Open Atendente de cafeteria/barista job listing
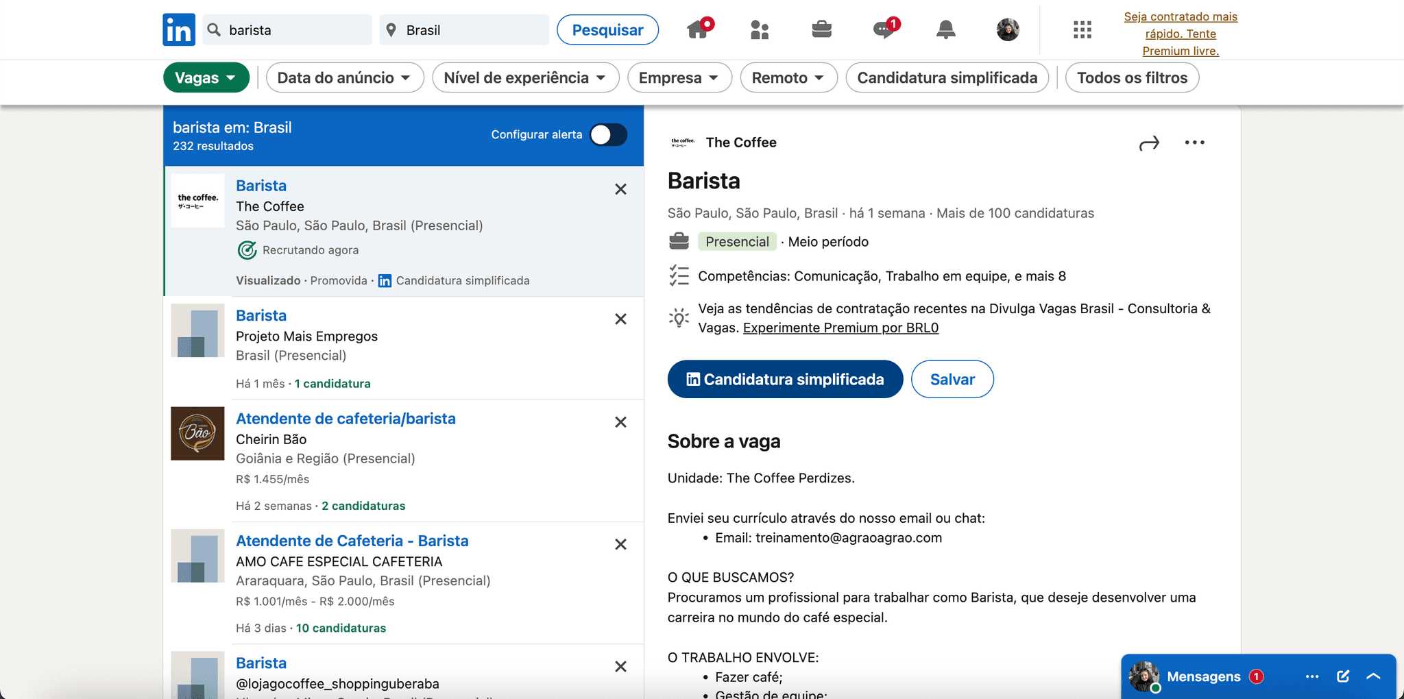The image size is (1404, 699). 346,419
